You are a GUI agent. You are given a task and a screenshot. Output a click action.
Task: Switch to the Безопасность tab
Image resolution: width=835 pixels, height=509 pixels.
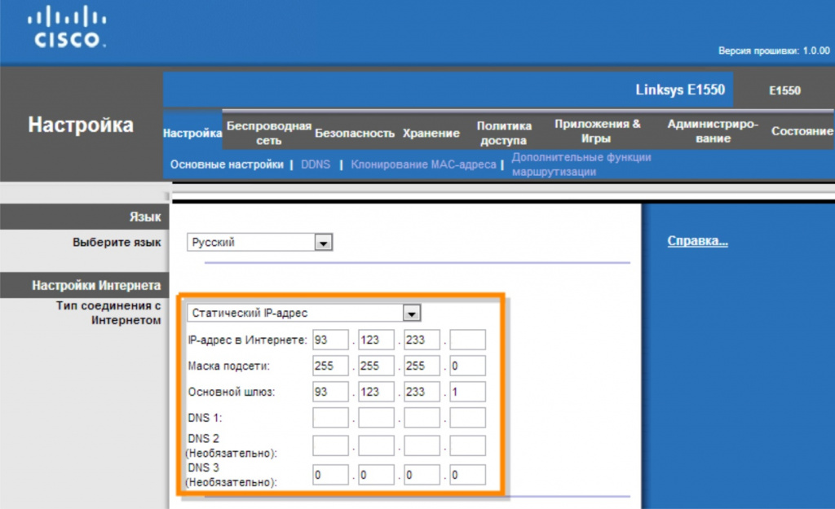(355, 133)
